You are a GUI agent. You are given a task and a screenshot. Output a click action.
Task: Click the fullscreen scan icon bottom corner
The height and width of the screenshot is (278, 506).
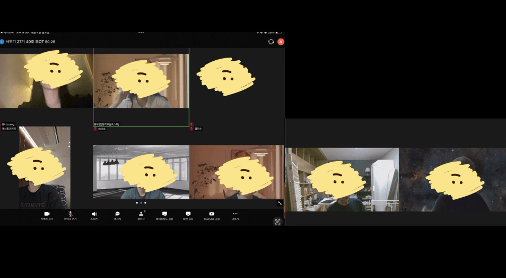[277, 222]
